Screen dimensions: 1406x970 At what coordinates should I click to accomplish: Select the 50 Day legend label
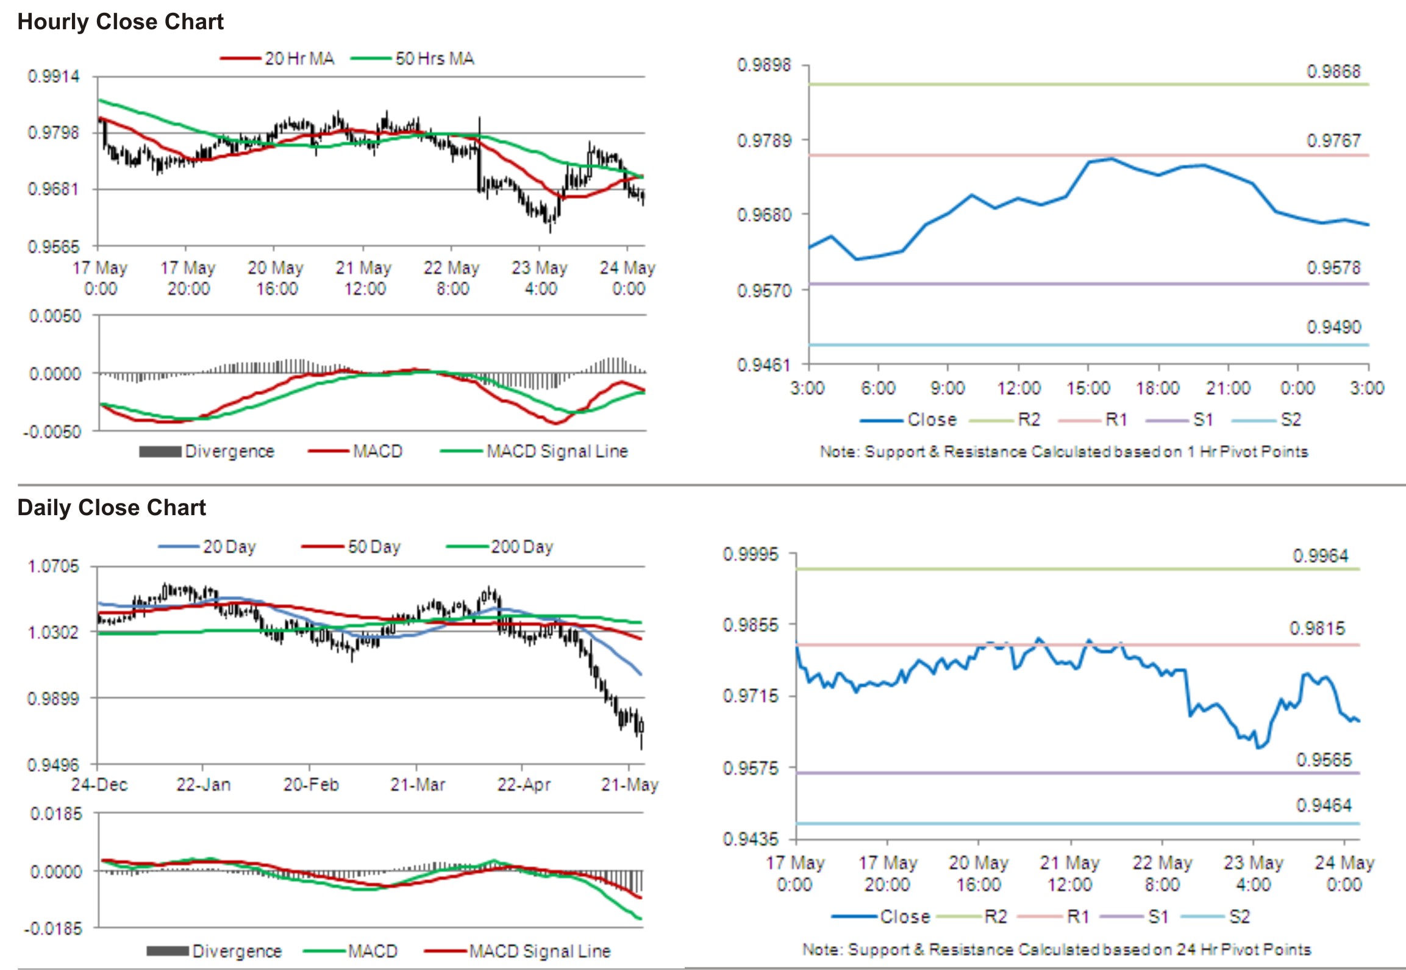pos(374,546)
